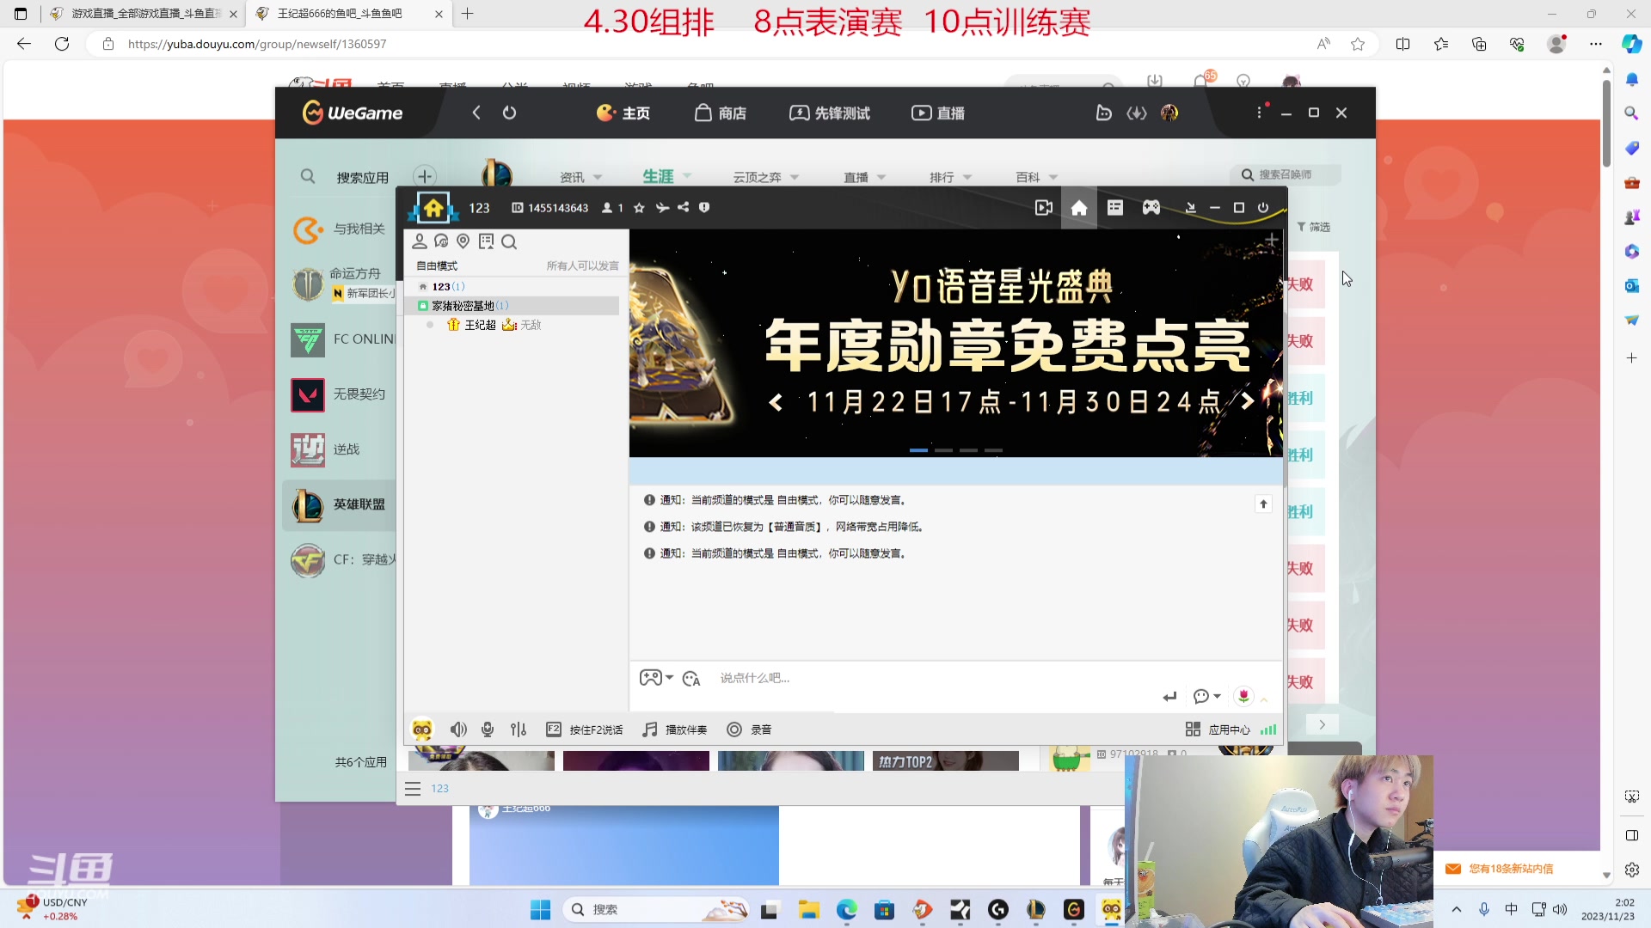Screen dimensions: 1651x928
Task: Open the gamepad icon in voice window header
Action: click(x=1151, y=208)
